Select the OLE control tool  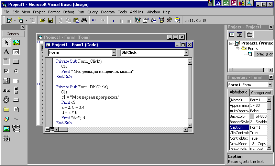pos(6,138)
